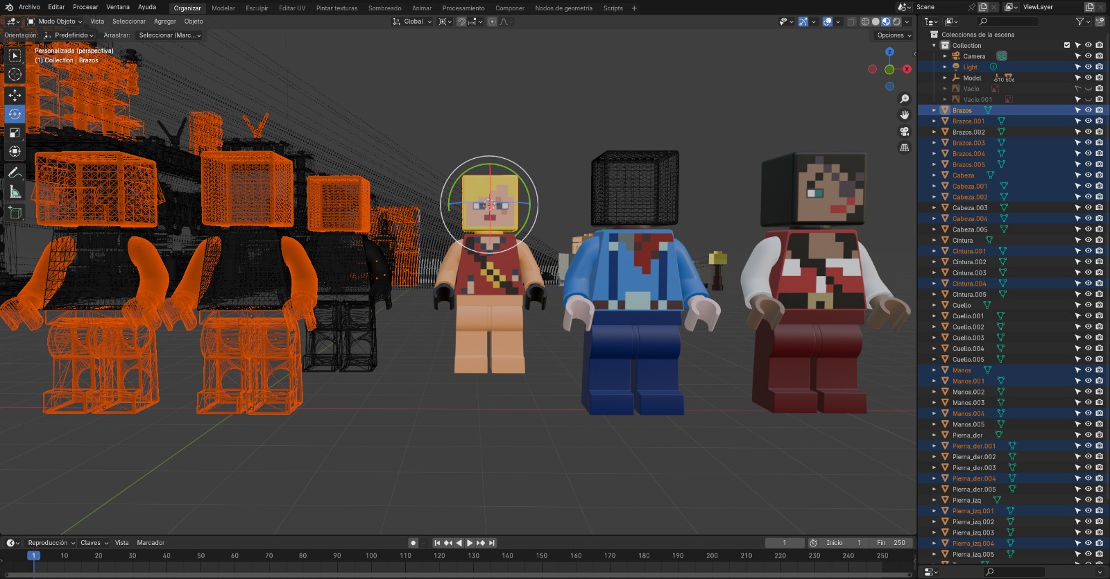The width and height of the screenshot is (1110, 579).
Task: Choose the Annotate pencil tool
Action: click(x=15, y=172)
